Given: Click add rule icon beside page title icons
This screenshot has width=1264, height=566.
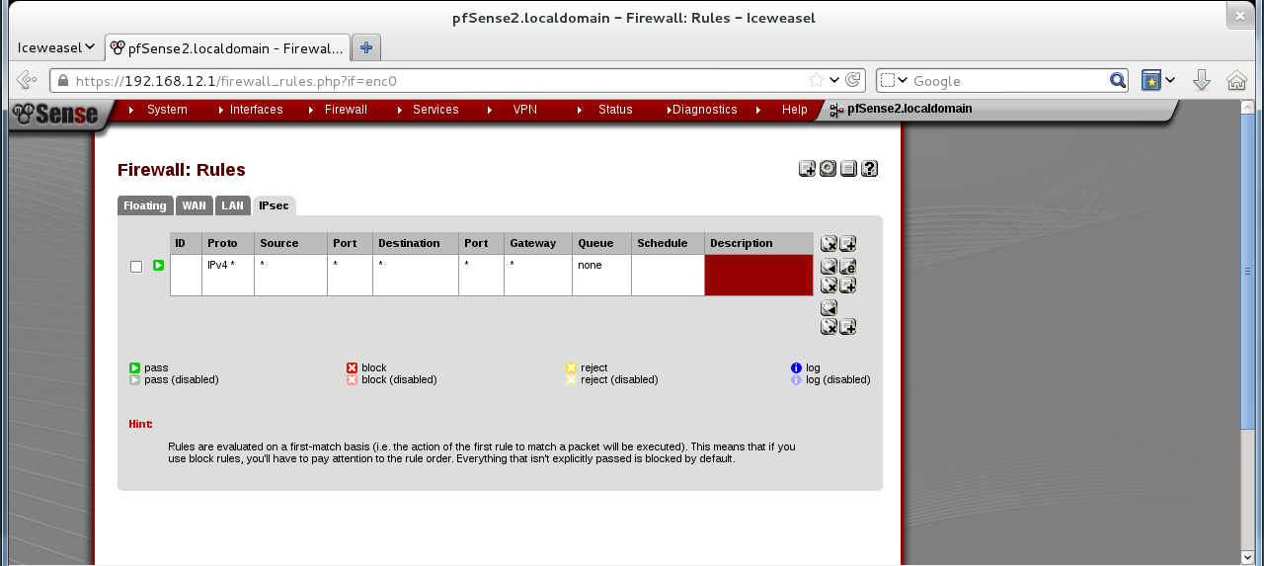Looking at the screenshot, I should [807, 169].
